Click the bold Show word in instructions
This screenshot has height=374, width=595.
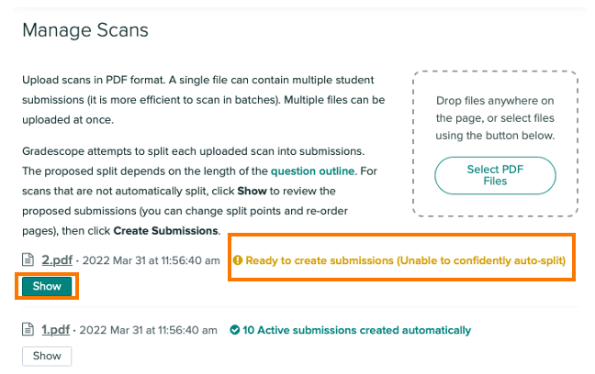[252, 191]
